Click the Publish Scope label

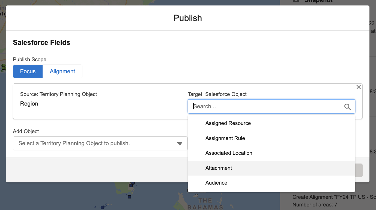pyautogui.click(x=30, y=60)
